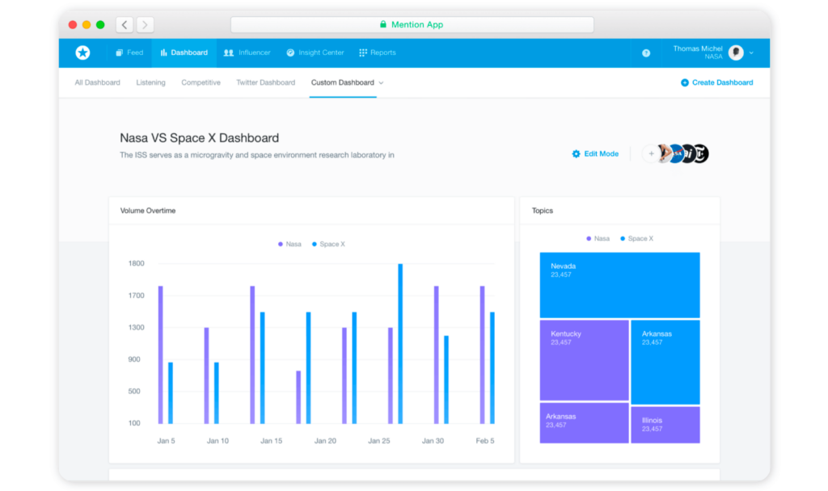Image resolution: width=828 pixels, height=491 pixels.
Task: Expand the Custom Dashboard dropdown arrow
Action: click(x=381, y=83)
